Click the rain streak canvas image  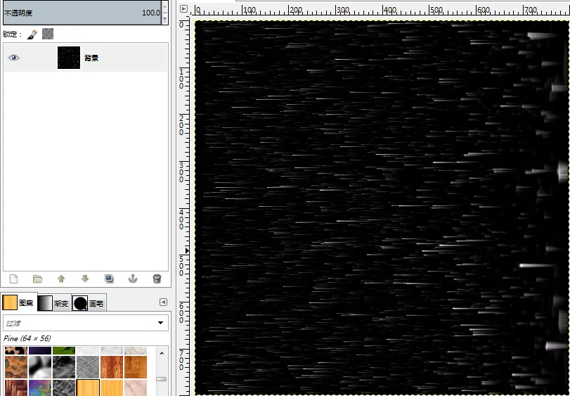pyautogui.click(x=382, y=207)
